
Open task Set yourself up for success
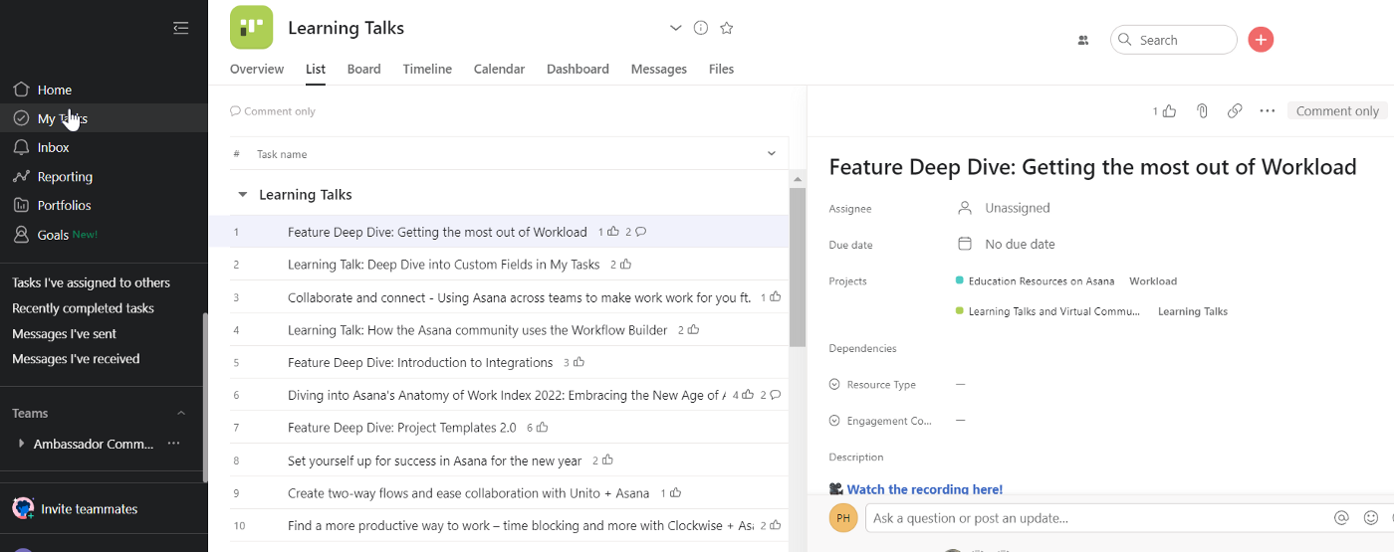coord(434,460)
